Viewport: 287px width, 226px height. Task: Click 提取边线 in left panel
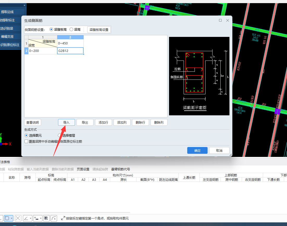(x=12, y=12)
